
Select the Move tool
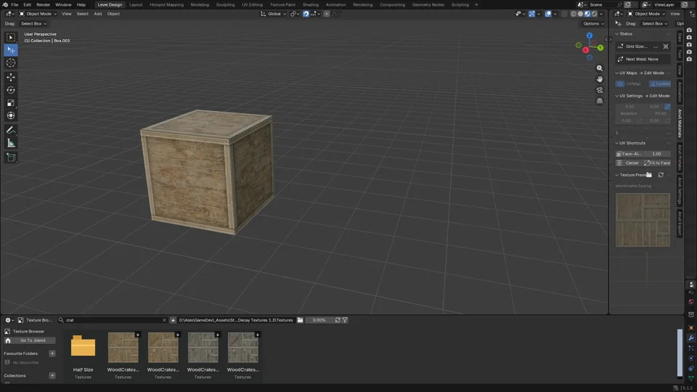point(11,78)
